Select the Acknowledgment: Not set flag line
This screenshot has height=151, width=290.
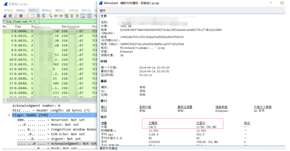tap(57, 143)
